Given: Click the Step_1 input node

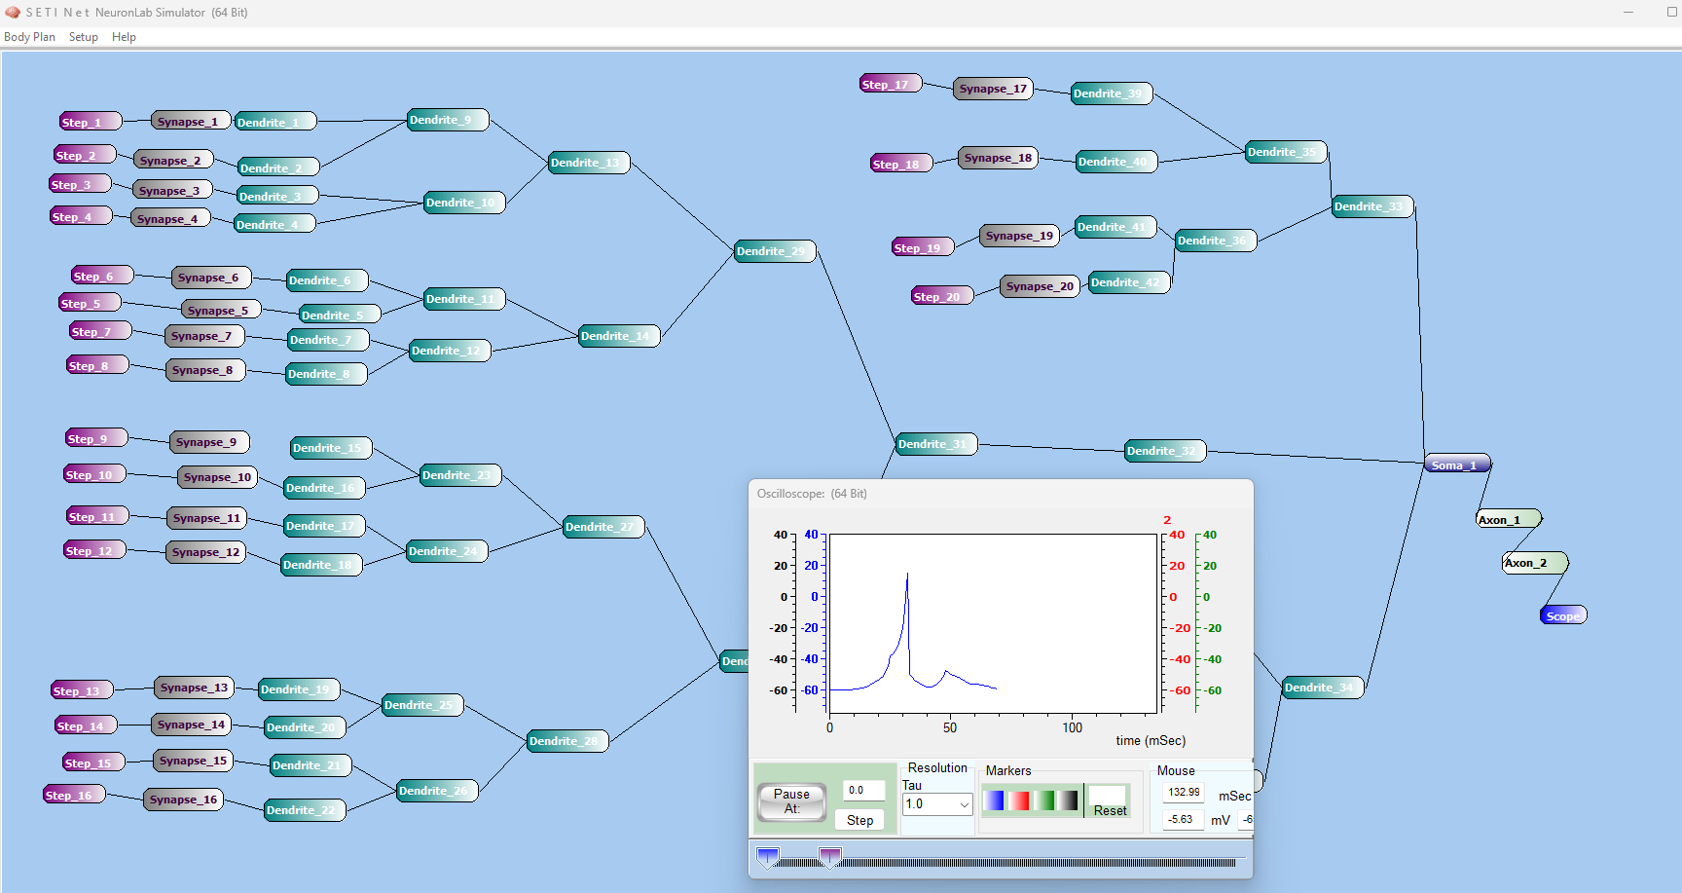Looking at the screenshot, I should point(90,122).
